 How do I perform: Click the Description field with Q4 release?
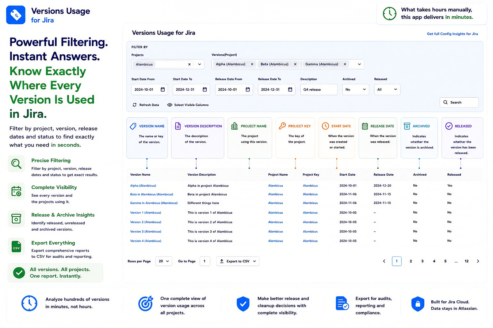(319, 90)
